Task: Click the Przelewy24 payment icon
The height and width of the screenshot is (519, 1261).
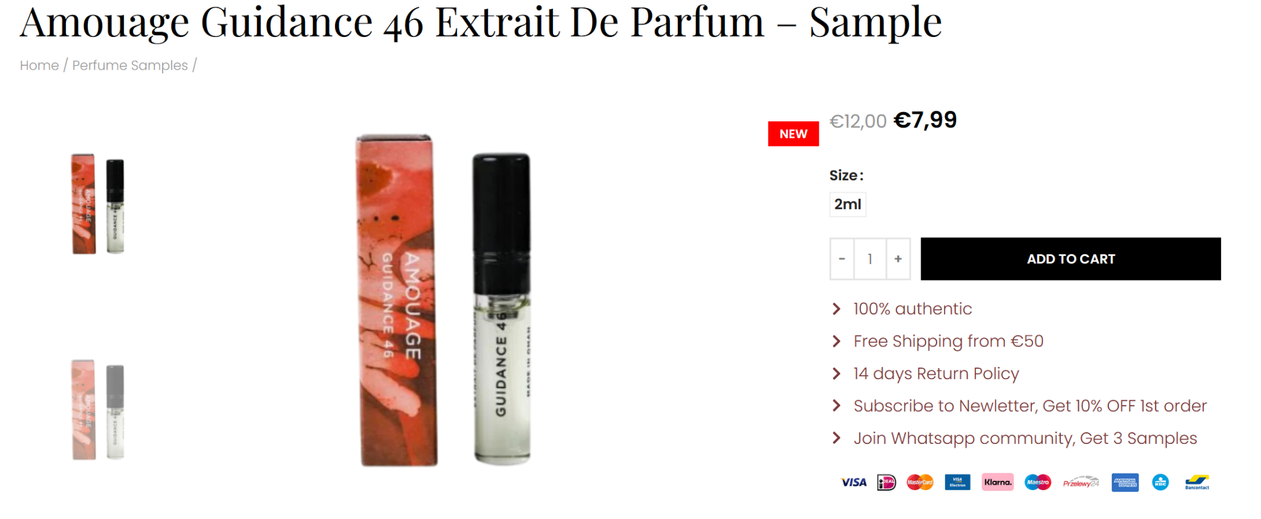Action: coord(1081,482)
